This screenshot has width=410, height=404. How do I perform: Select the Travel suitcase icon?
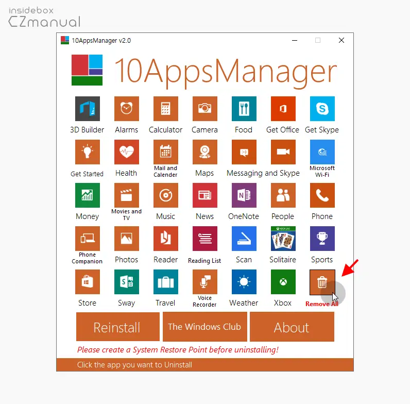tap(166, 282)
